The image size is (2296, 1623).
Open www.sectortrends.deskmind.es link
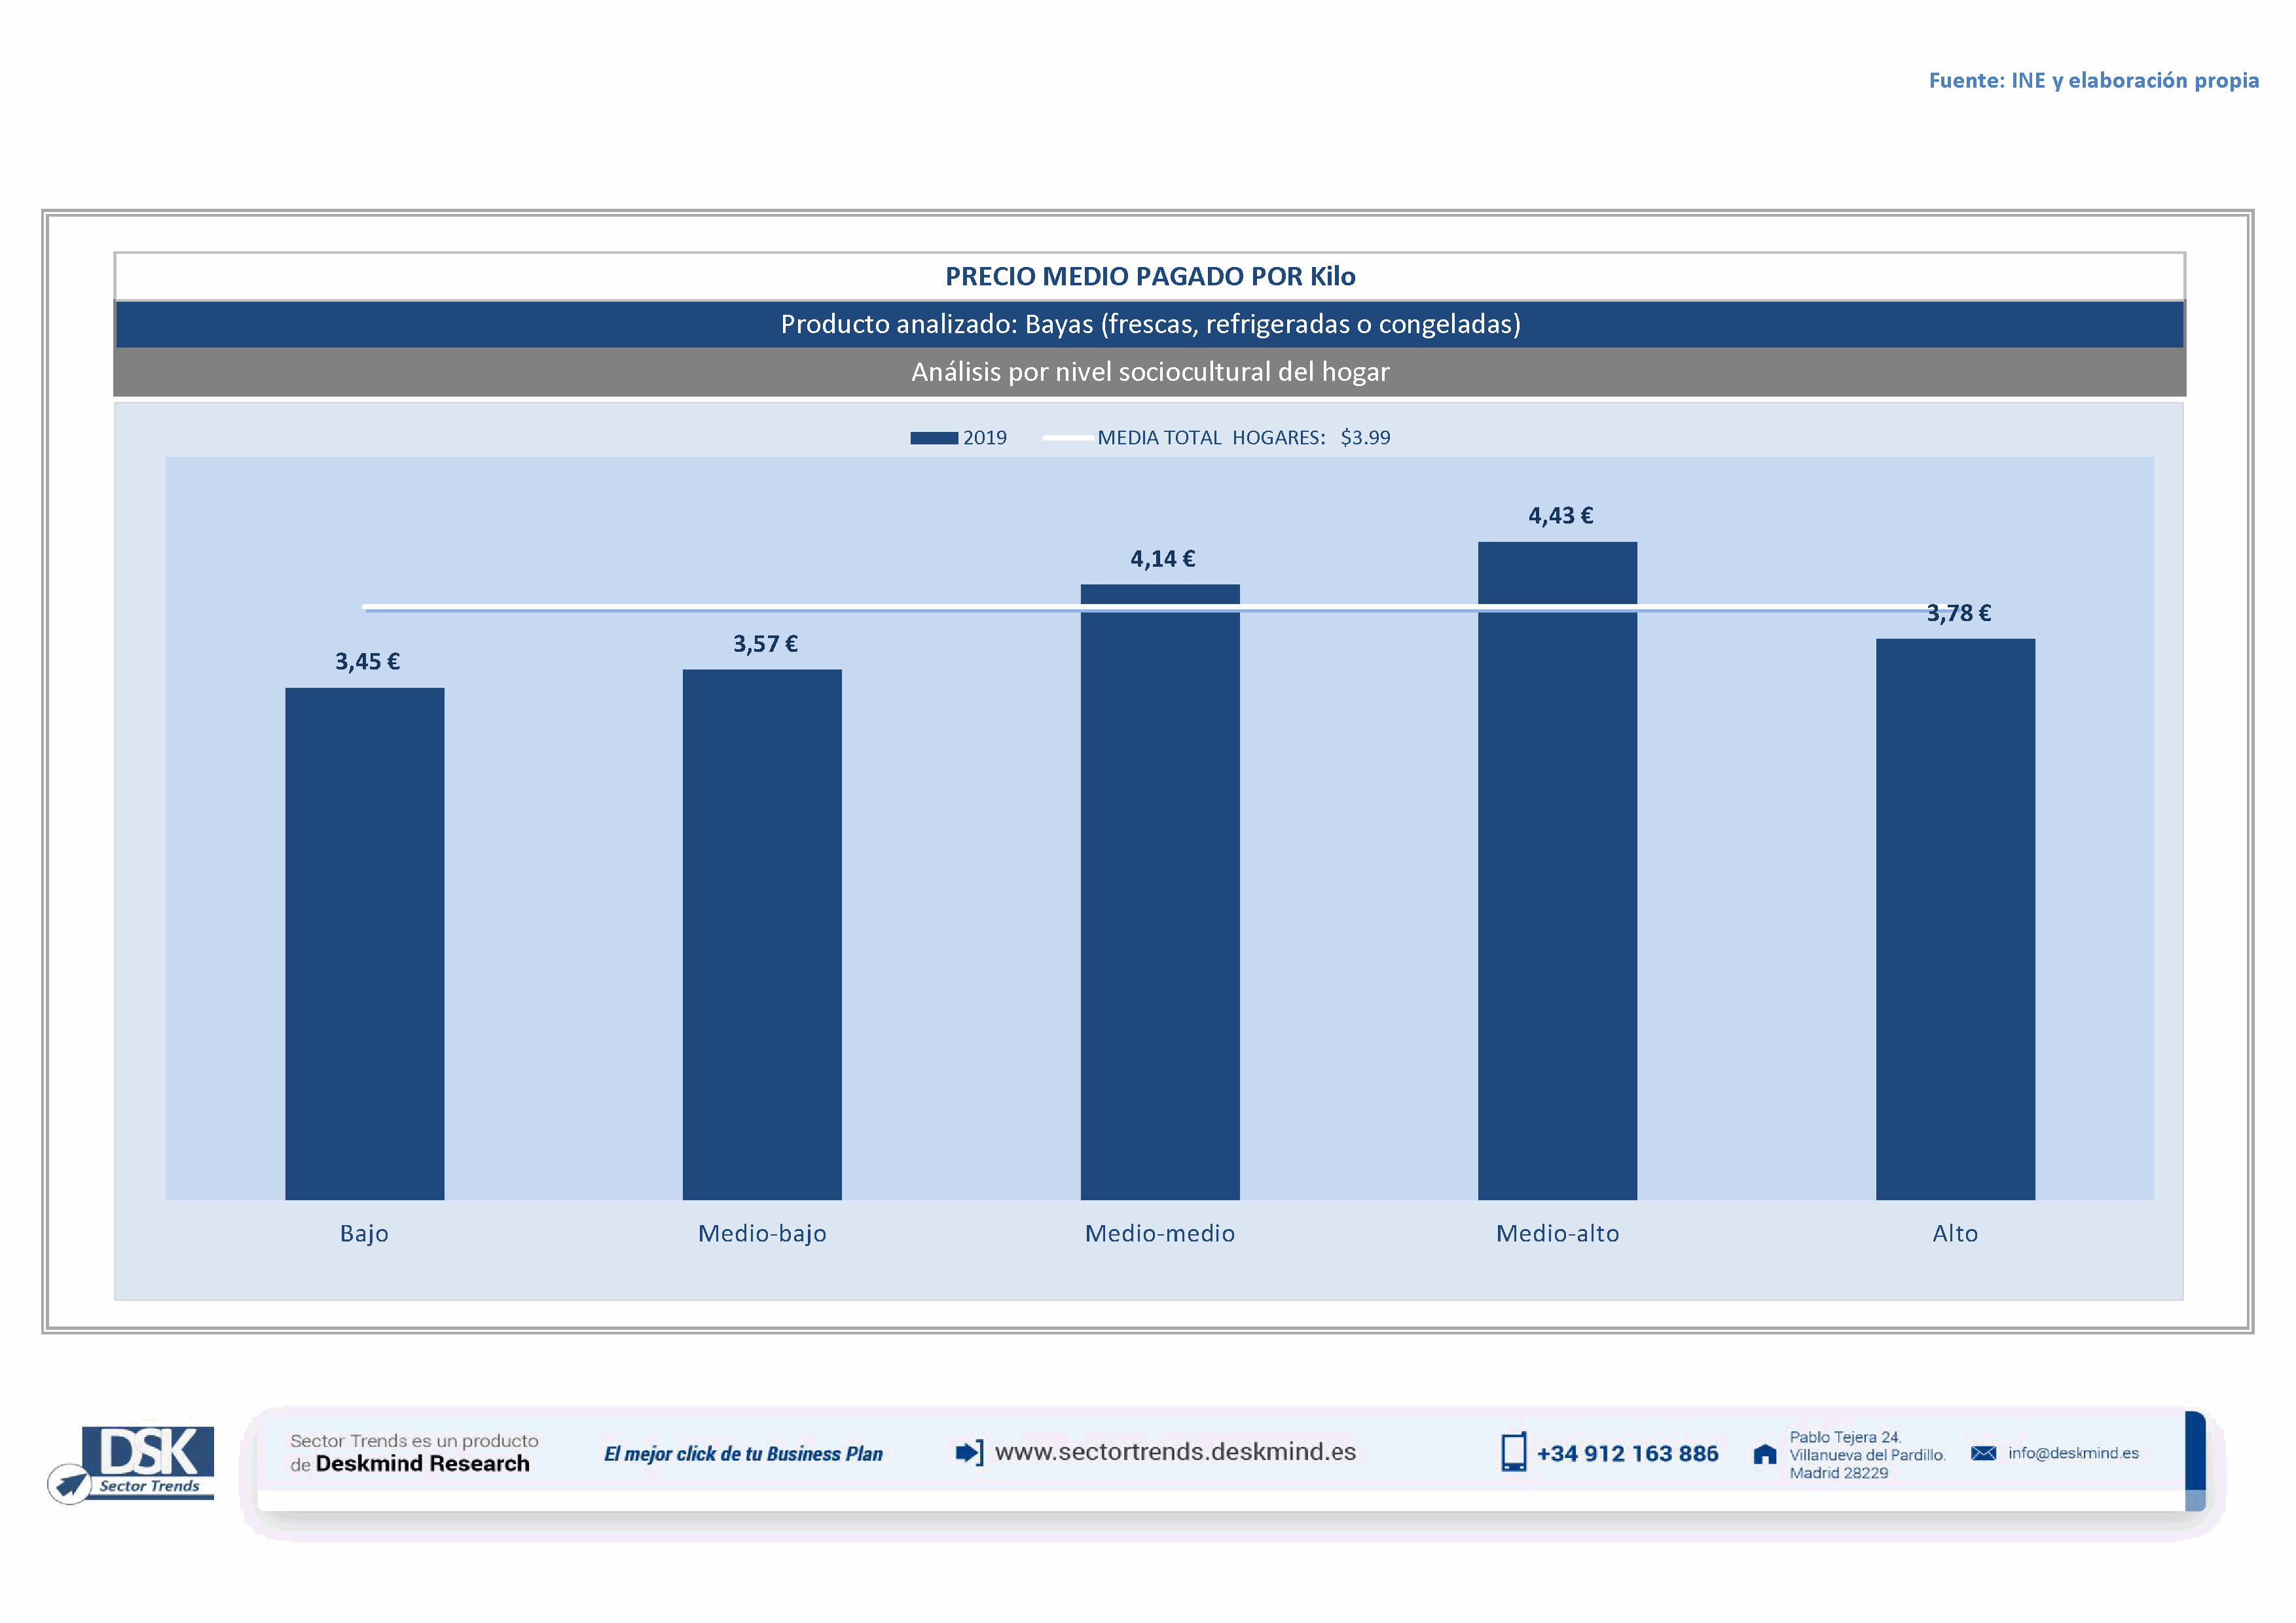coord(1175,1452)
